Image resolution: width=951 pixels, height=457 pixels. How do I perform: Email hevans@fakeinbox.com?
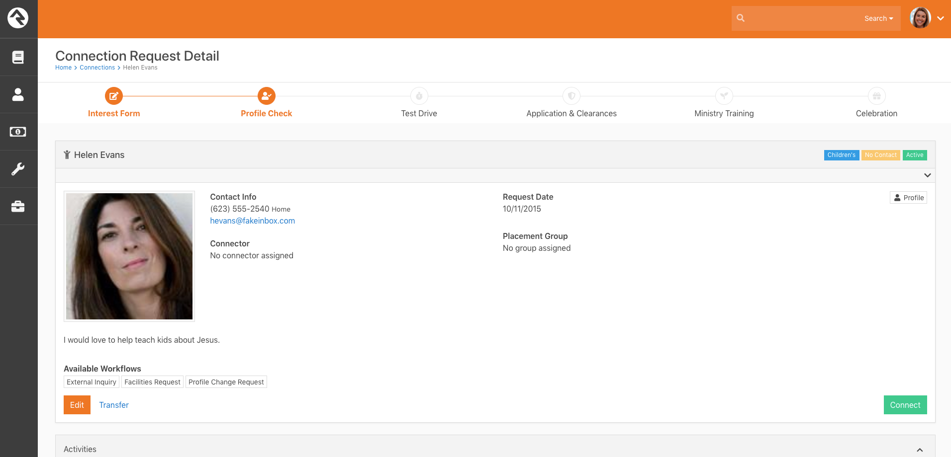tap(252, 221)
